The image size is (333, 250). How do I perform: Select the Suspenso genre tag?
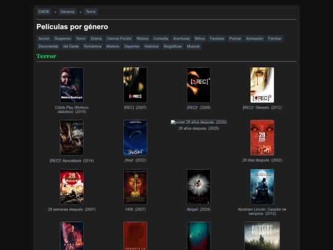pyautogui.click(x=63, y=38)
